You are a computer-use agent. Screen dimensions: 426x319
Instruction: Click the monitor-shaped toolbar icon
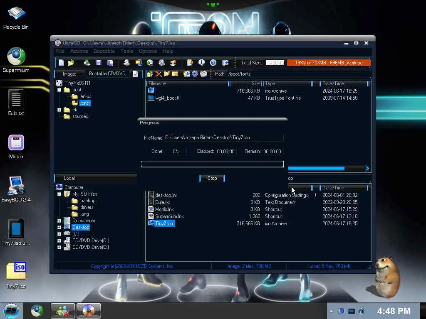click(x=139, y=63)
